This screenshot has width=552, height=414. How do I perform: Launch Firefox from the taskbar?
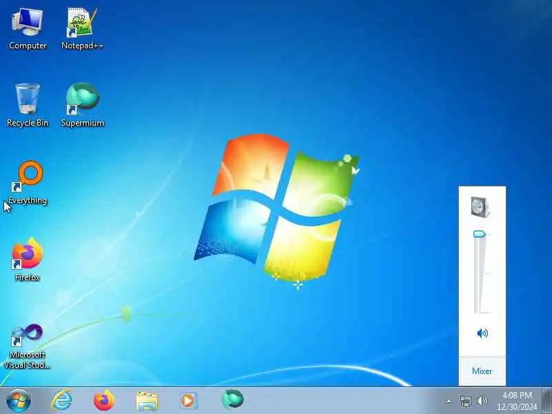click(x=104, y=401)
